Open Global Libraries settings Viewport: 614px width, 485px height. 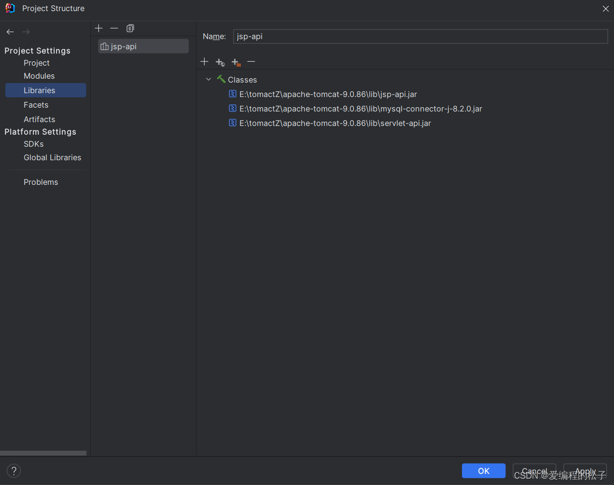tap(53, 157)
